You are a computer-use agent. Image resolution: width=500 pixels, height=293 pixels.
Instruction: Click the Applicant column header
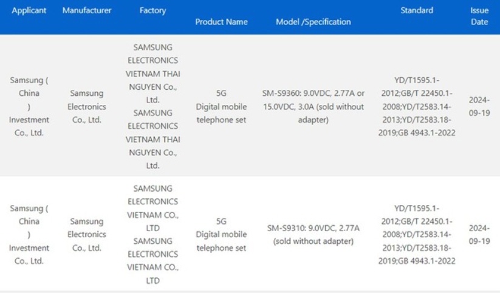(x=29, y=10)
